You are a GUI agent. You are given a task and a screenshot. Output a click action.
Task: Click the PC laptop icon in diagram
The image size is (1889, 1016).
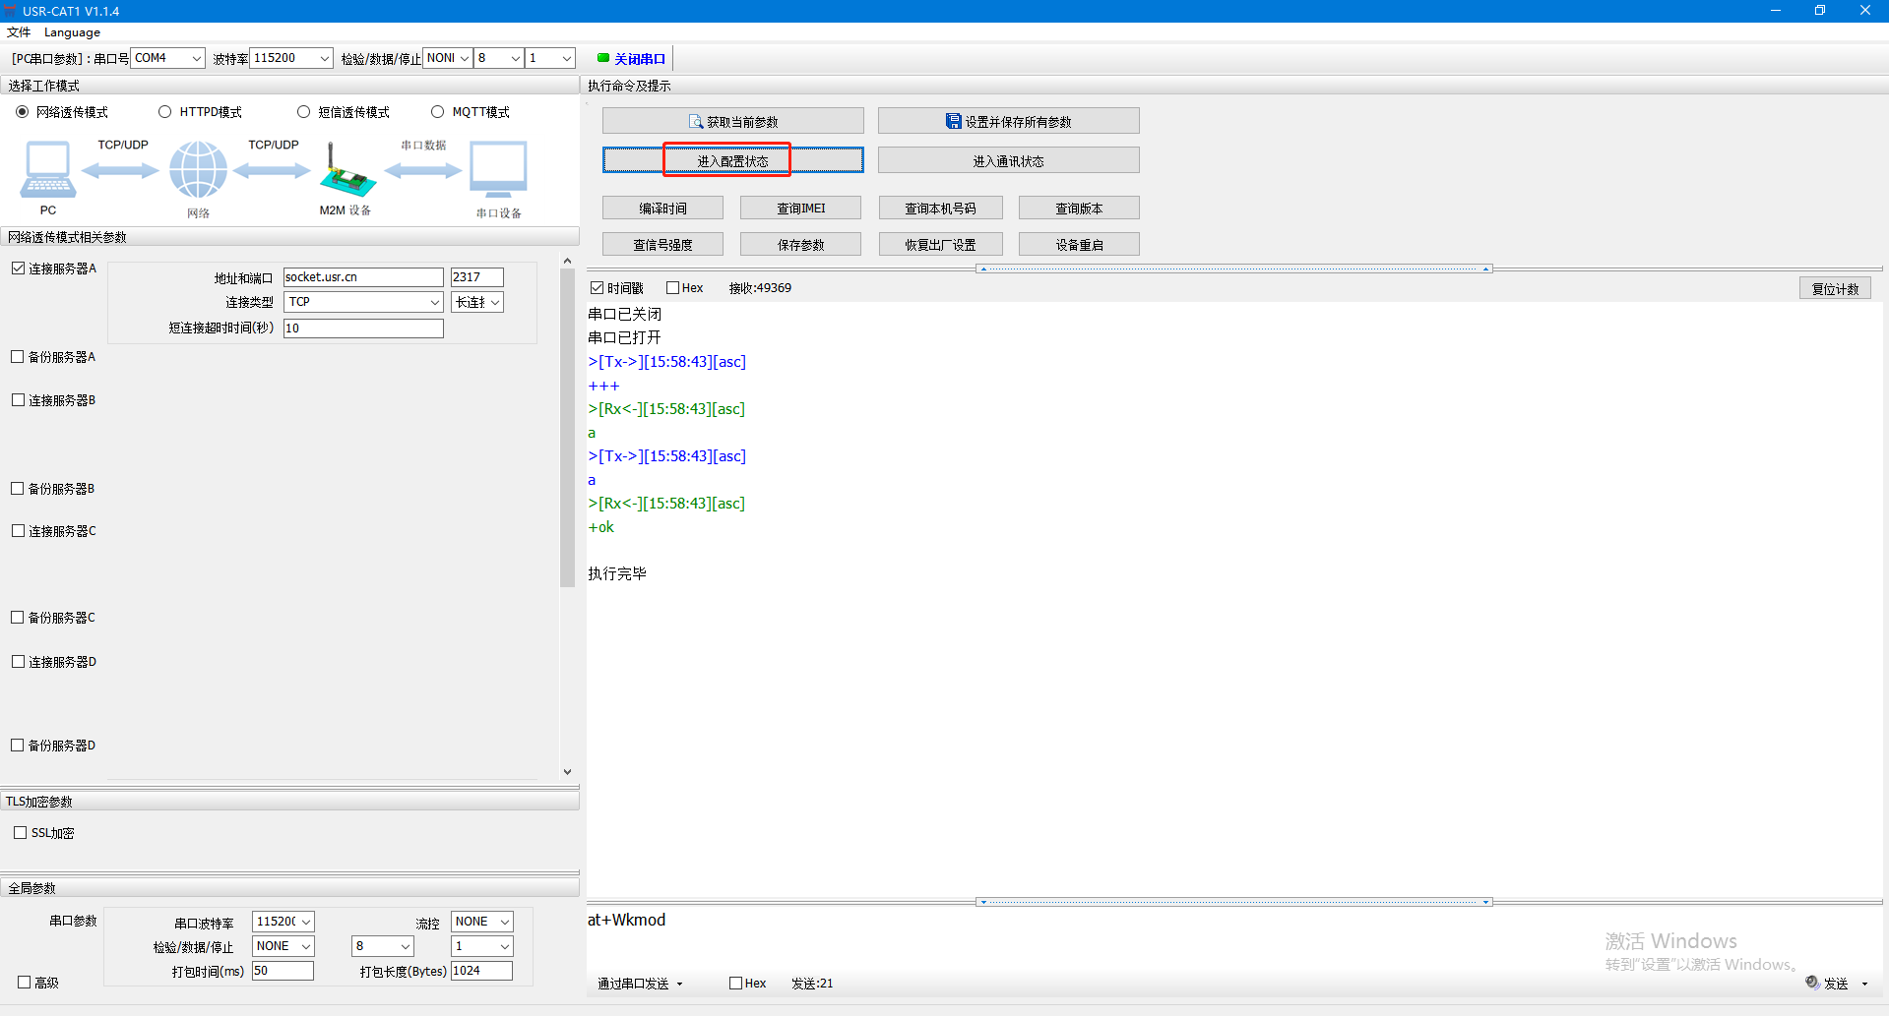click(47, 170)
